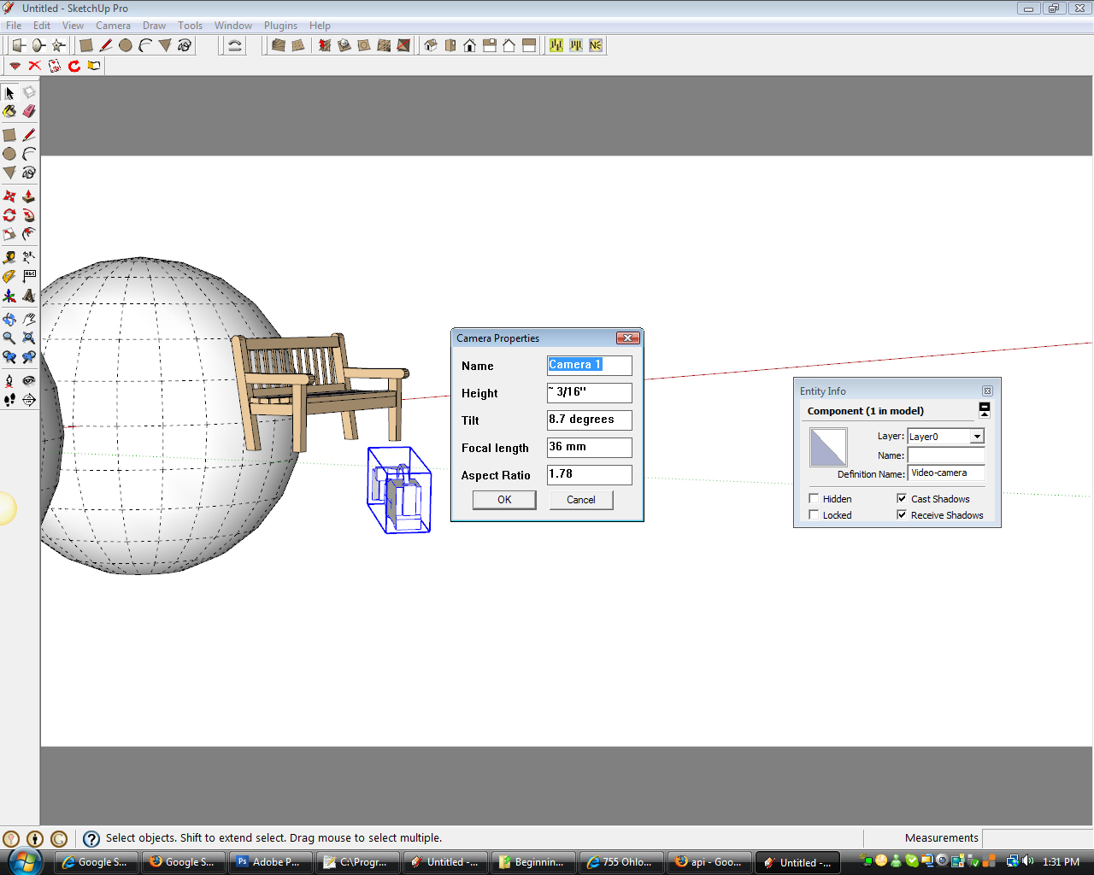Click the red circular arrow toolbar icon
1094x875 pixels.
tap(74, 66)
